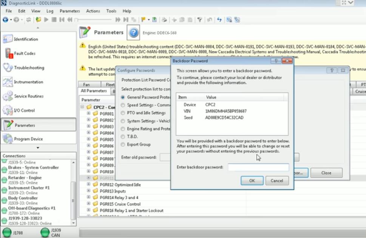This screenshot has width=366, height=238.
Task: Select General Password Protection radio button
Action: 123,97
